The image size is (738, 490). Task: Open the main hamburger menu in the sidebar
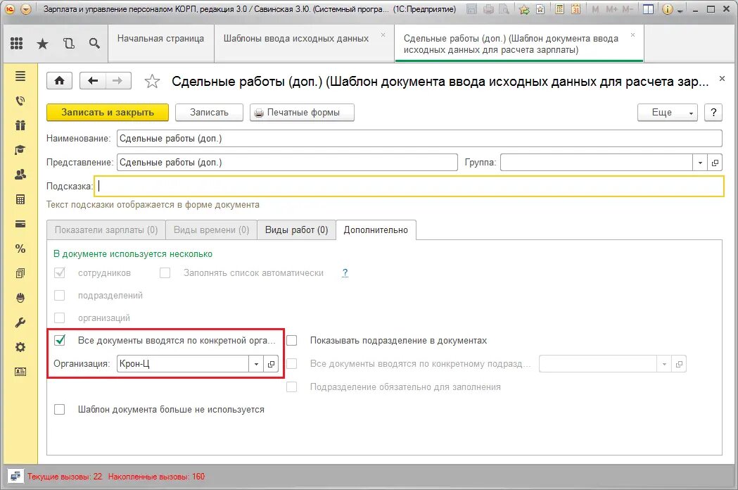[x=20, y=76]
